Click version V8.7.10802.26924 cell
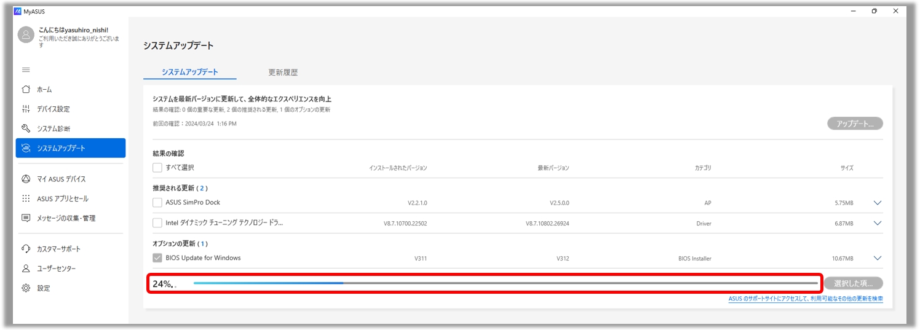 tap(547, 223)
